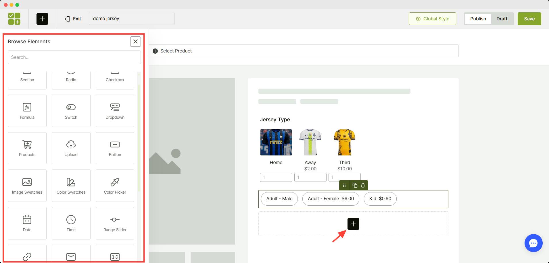The image size is (549, 263).
Task: Add a Section element
Action: tap(27, 80)
